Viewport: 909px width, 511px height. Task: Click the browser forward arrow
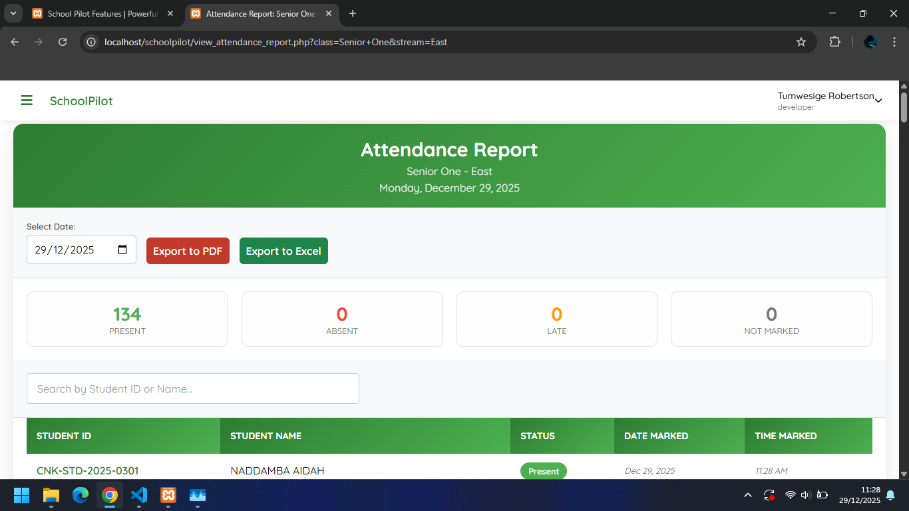[39, 41]
